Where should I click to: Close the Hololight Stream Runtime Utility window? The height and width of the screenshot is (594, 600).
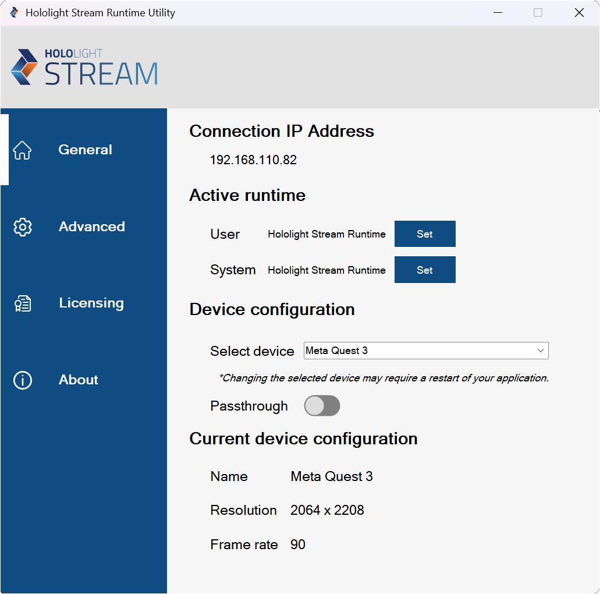[579, 13]
